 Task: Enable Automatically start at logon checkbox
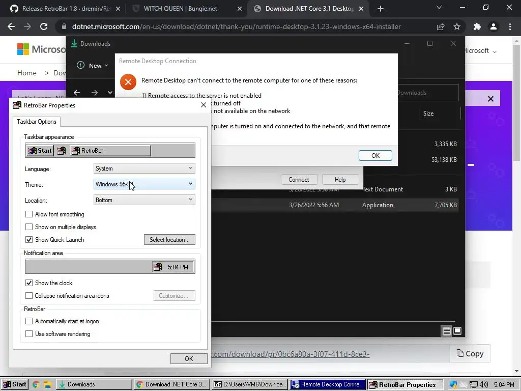click(x=29, y=321)
